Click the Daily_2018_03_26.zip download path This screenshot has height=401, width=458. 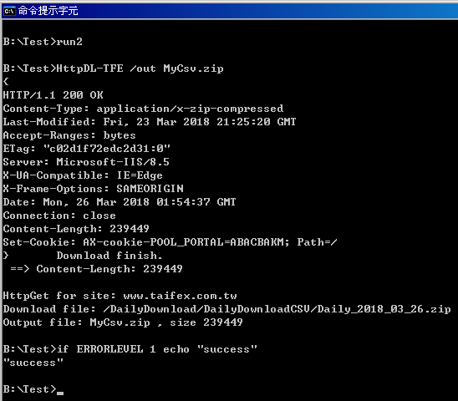(x=277, y=309)
